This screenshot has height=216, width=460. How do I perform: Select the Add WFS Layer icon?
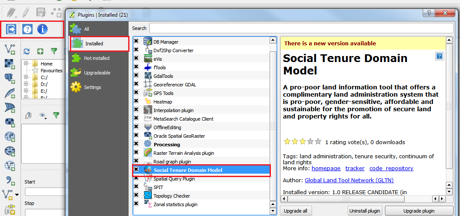(9, 166)
